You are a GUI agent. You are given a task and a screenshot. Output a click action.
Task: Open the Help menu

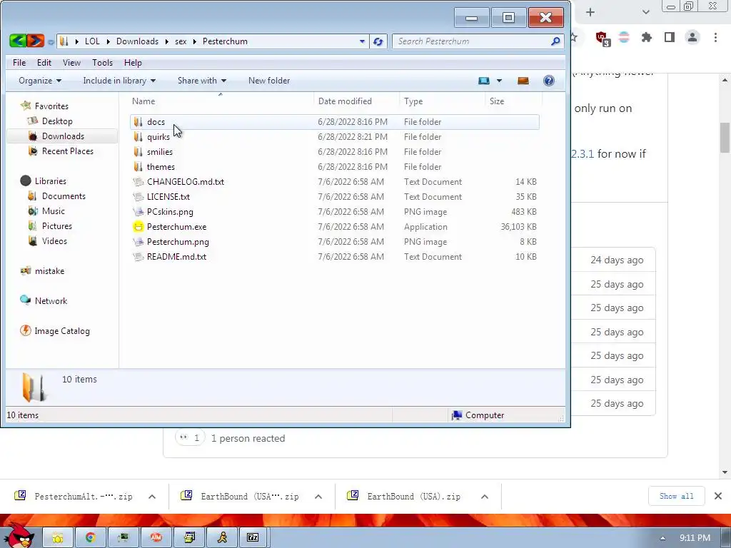click(x=133, y=63)
